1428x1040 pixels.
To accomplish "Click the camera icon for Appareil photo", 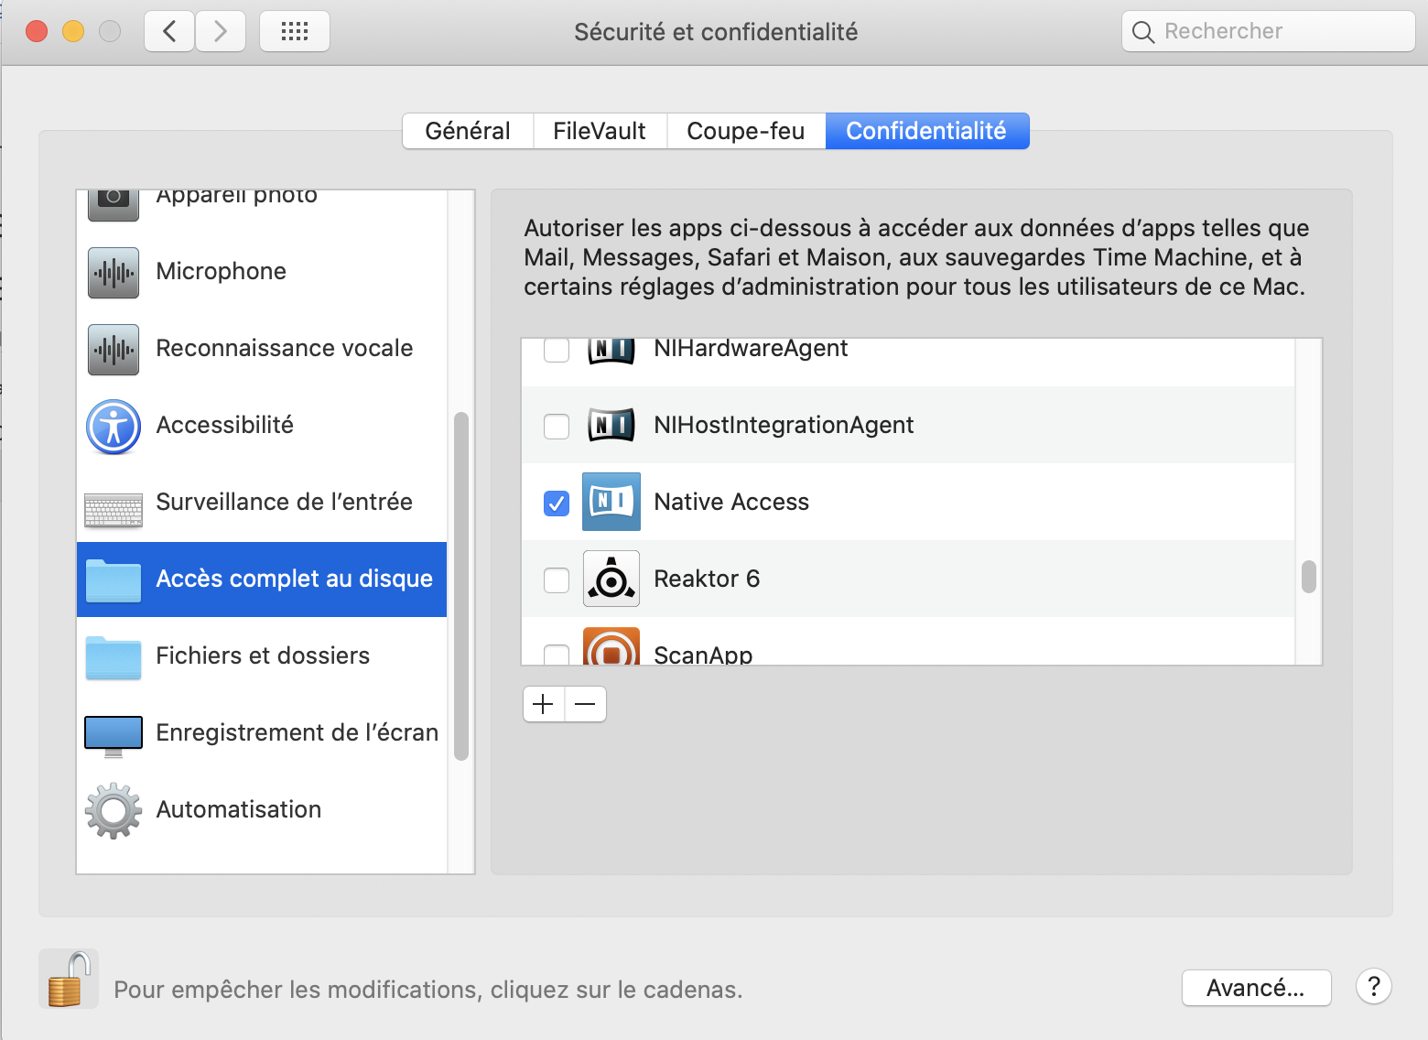I will pos(114,205).
